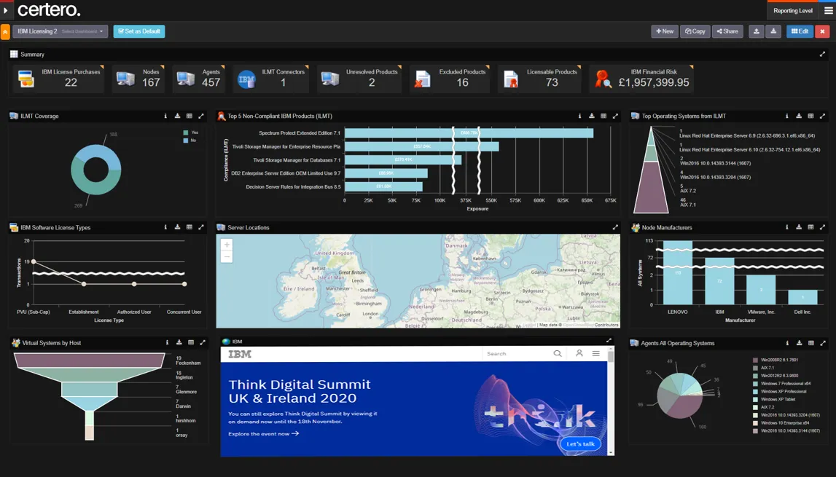Open info for IBM Software License Types
The width and height of the screenshot is (836, 477).
[x=165, y=227]
